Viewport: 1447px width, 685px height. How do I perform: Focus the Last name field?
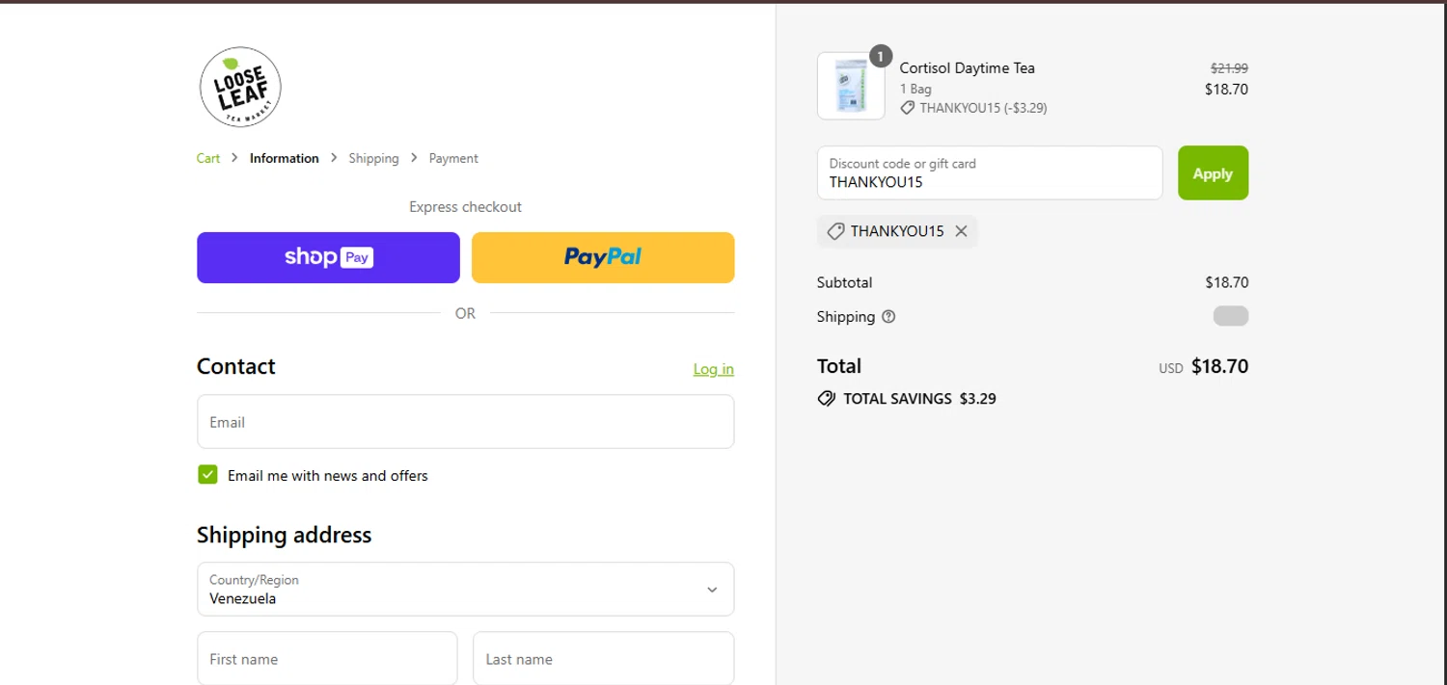(x=603, y=659)
